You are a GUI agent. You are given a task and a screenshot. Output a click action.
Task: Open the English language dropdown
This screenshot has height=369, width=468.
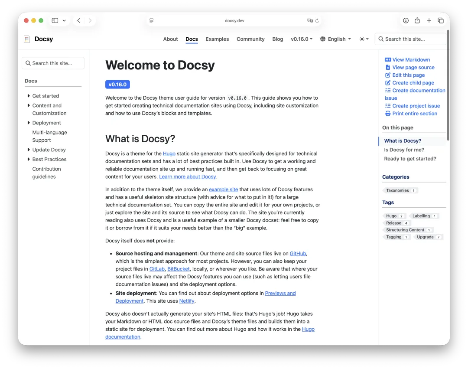335,39
